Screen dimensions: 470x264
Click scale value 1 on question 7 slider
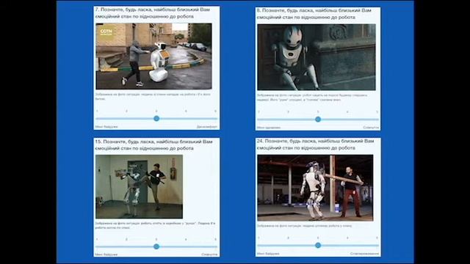tap(97, 111)
